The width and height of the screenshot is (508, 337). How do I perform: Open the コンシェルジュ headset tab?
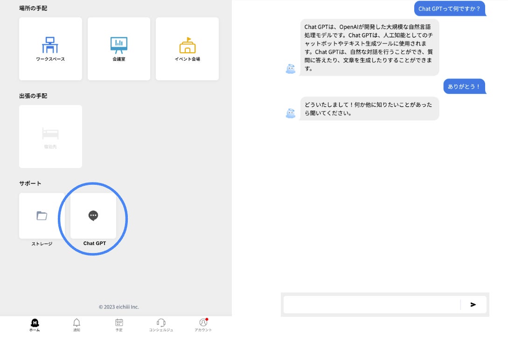161,325
